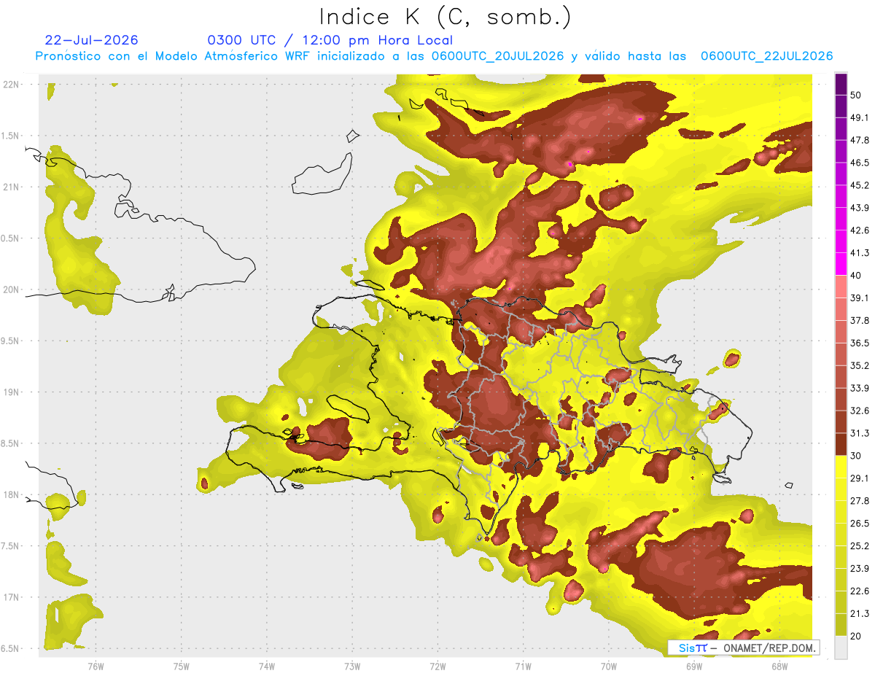
Task: Click the olive colorbar segment between 20 and 21.3
Action: click(841, 625)
